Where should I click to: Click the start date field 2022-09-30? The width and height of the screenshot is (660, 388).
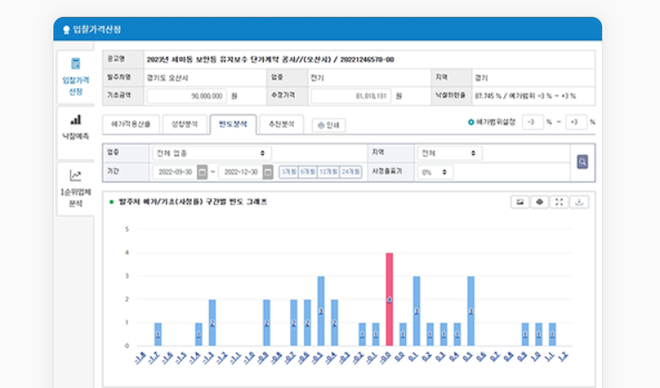tap(175, 172)
